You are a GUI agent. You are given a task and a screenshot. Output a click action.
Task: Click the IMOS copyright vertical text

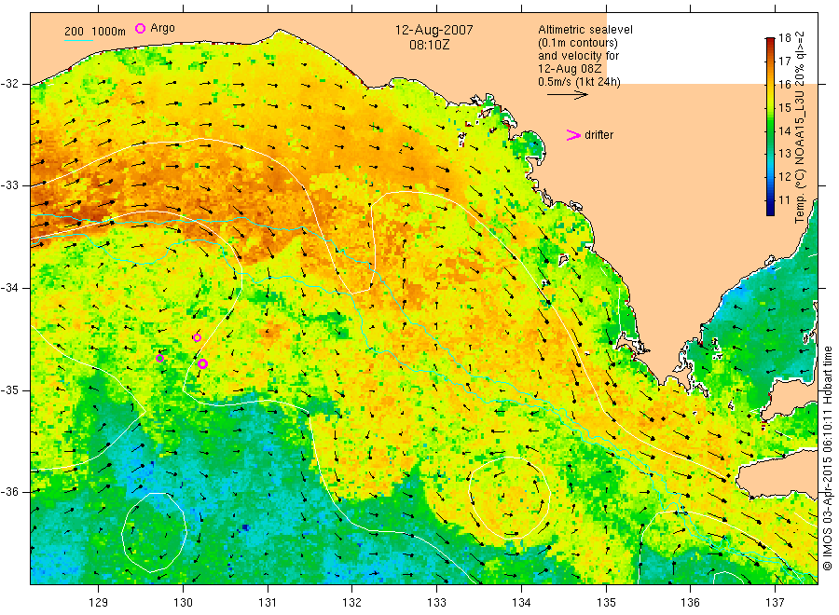click(x=827, y=458)
